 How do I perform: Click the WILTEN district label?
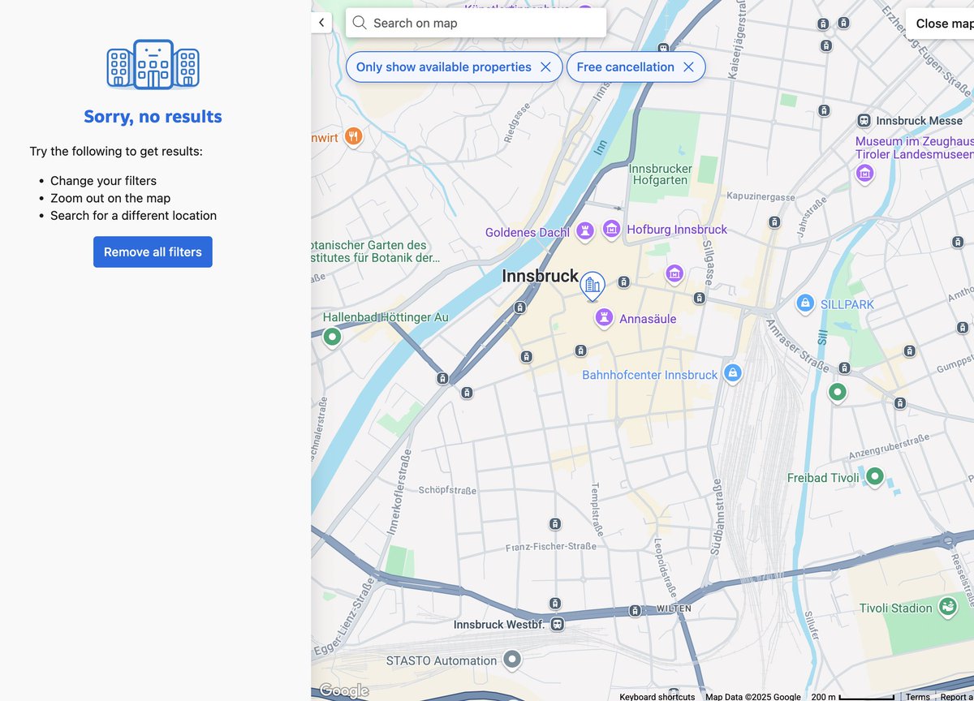pos(674,609)
